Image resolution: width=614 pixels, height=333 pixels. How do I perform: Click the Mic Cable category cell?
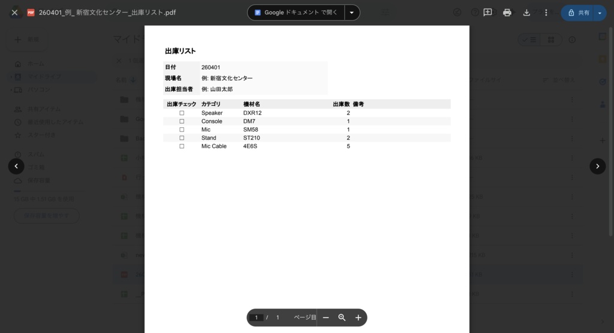(214, 146)
